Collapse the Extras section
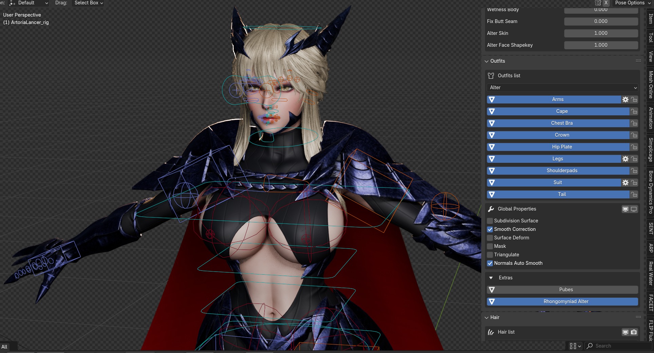This screenshot has height=353, width=654. tap(491, 278)
